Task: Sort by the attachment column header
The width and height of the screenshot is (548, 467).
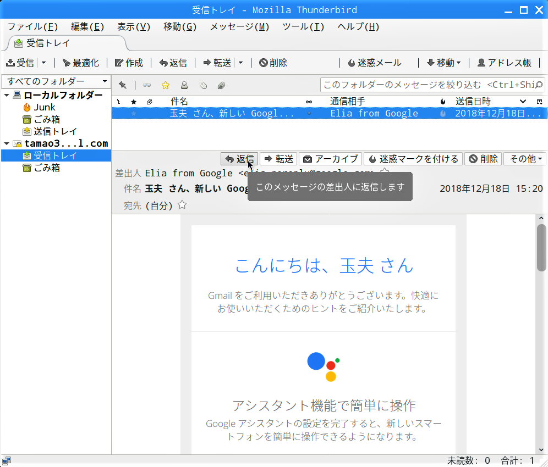Action: pos(150,102)
